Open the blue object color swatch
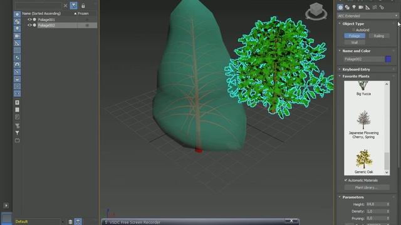The height and width of the screenshot is (225, 401). [x=388, y=59]
